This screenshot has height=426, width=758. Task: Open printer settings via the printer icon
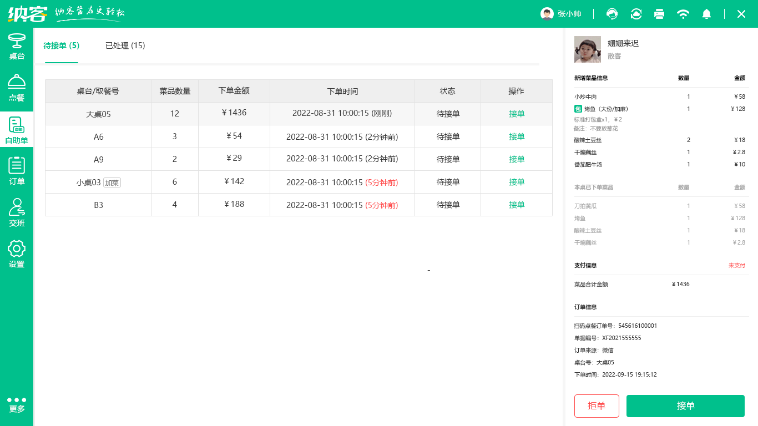[659, 14]
